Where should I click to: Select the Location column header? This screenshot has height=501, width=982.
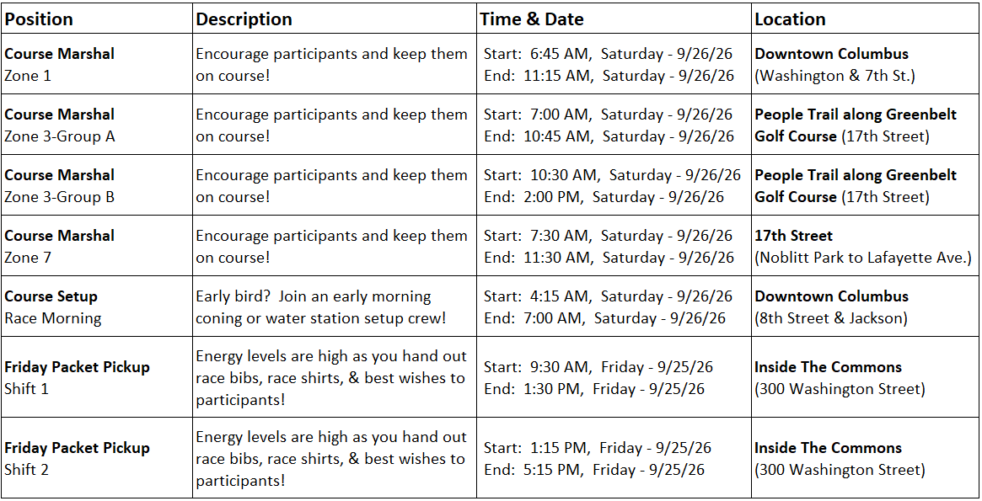(865, 19)
